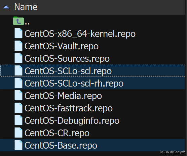This screenshot has width=187, height=156.
Task: Click the CentOS-Debuginfo.repo file icon
Action: 18,120
